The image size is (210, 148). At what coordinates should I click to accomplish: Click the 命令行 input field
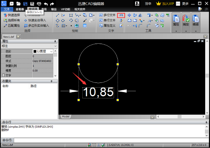pos(111,140)
